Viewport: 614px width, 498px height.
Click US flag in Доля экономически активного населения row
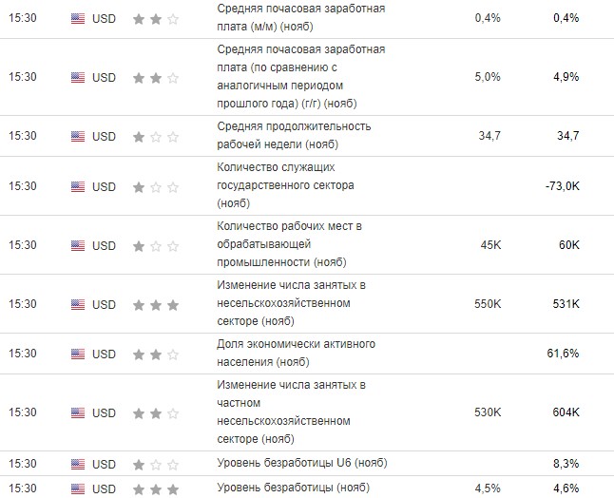point(78,354)
